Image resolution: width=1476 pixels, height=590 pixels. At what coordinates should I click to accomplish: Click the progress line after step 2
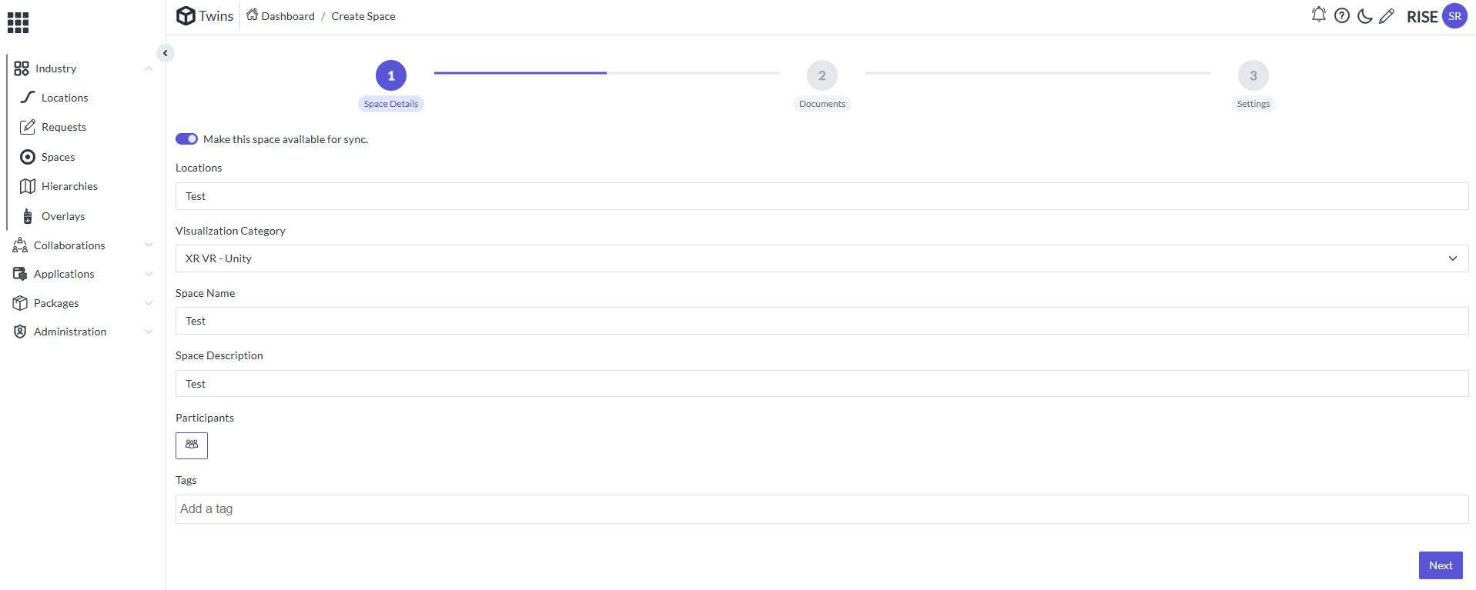1038,73
